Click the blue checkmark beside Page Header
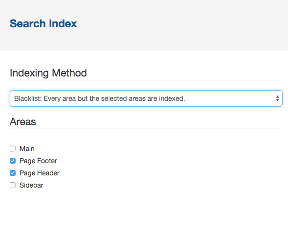 tap(13, 173)
